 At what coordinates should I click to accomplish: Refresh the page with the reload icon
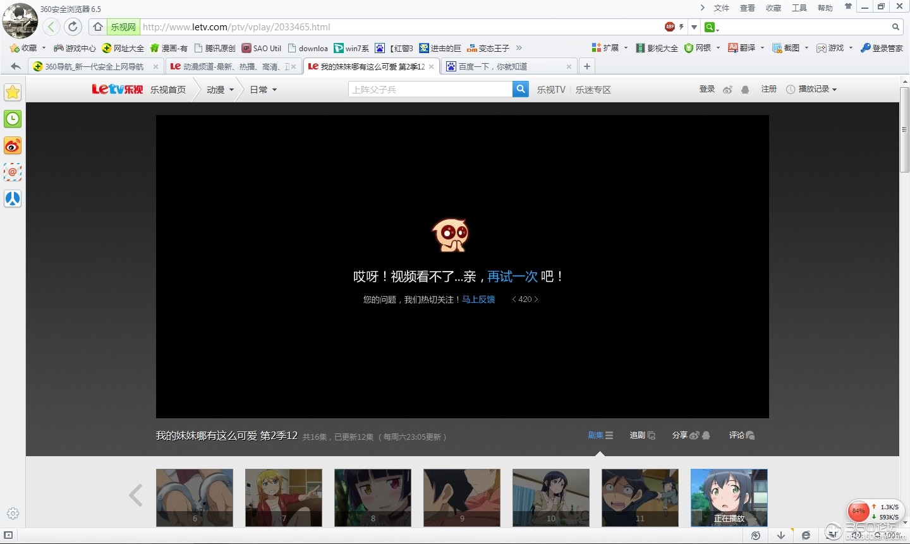73,27
